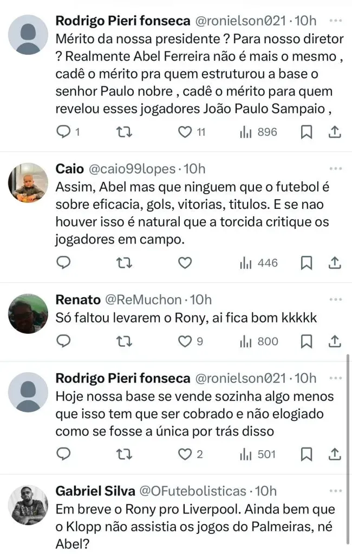The image size is (352, 554).
Task: Share Renato's Rony tweet
Action: click(x=335, y=341)
